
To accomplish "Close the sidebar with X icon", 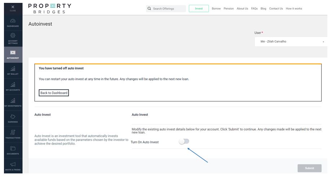I will [x=13, y=8].
